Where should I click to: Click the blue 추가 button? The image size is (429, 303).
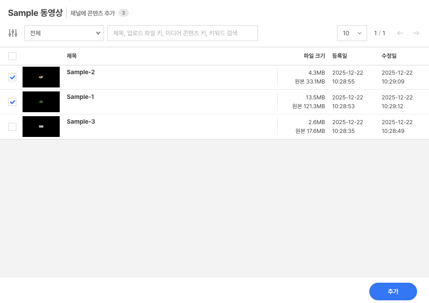tap(393, 292)
